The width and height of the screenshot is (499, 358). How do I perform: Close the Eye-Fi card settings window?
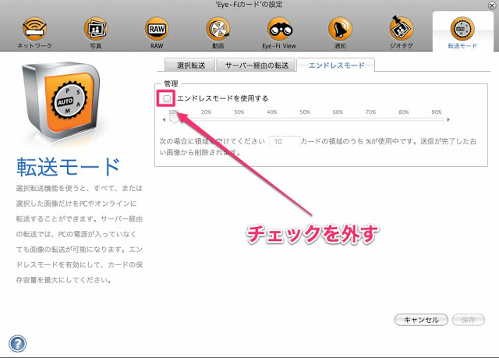pyautogui.click(x=492, y=5)
